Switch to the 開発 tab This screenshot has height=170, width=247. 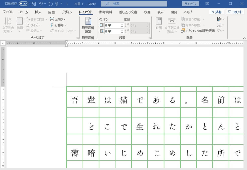pos(174,12)
